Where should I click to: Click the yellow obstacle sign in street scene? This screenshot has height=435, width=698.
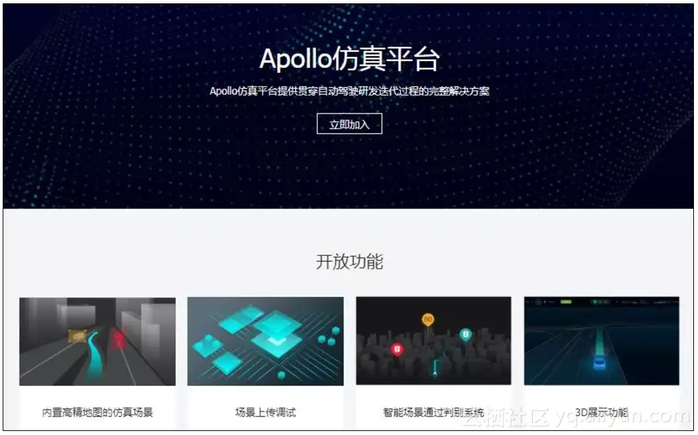click(x=77, y=336)
